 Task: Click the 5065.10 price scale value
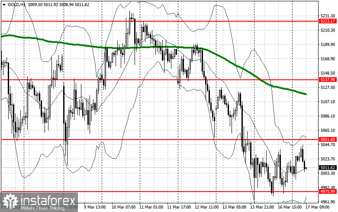click(328, 130)
